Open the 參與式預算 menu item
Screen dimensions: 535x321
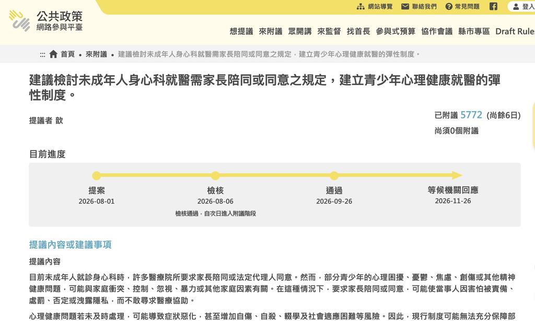(396, 31)
